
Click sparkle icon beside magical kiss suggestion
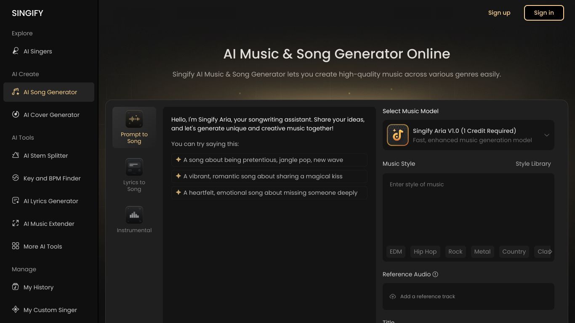178,176
